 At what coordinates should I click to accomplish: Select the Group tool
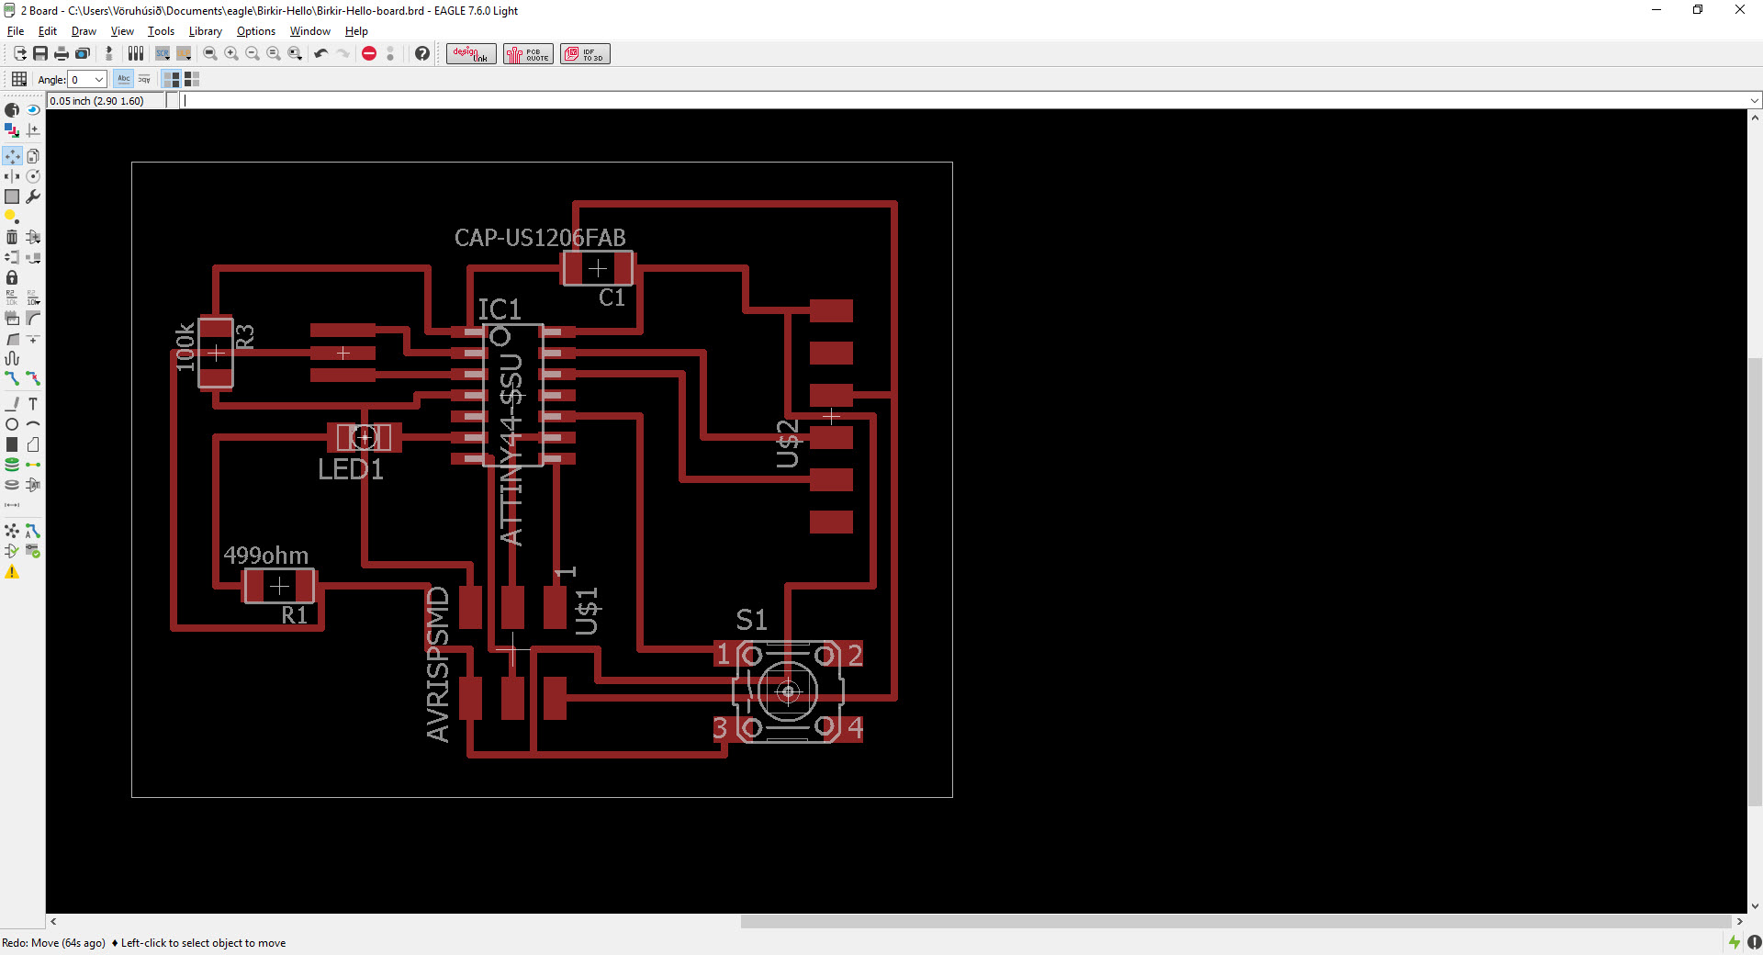12,197
